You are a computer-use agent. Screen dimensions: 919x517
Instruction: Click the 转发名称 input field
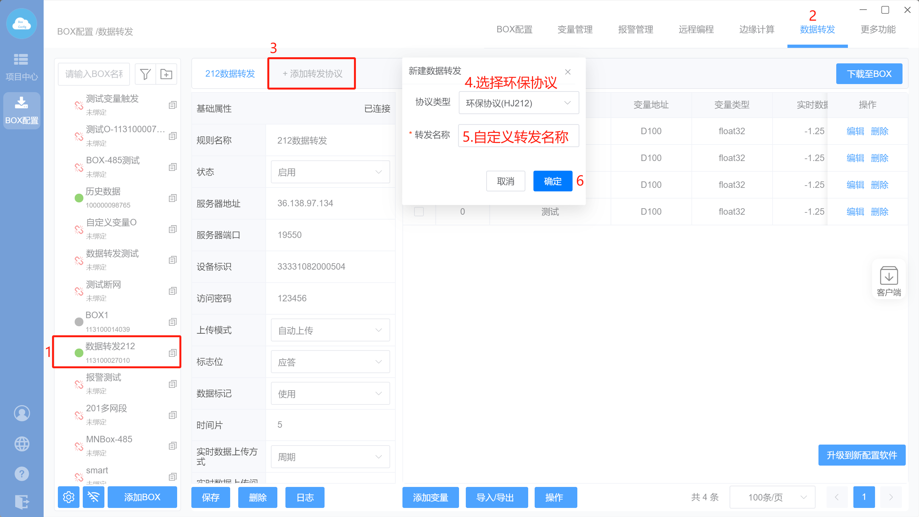[518, 135]
